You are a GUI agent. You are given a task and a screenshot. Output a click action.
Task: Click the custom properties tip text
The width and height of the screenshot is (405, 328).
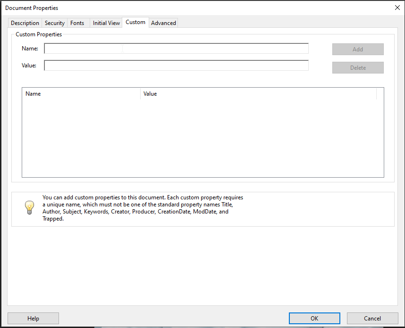[143, 208]
